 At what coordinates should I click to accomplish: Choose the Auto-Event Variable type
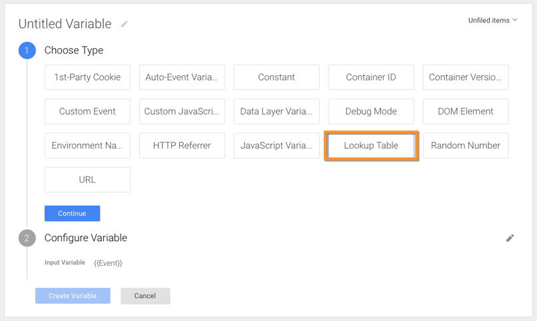182,77
